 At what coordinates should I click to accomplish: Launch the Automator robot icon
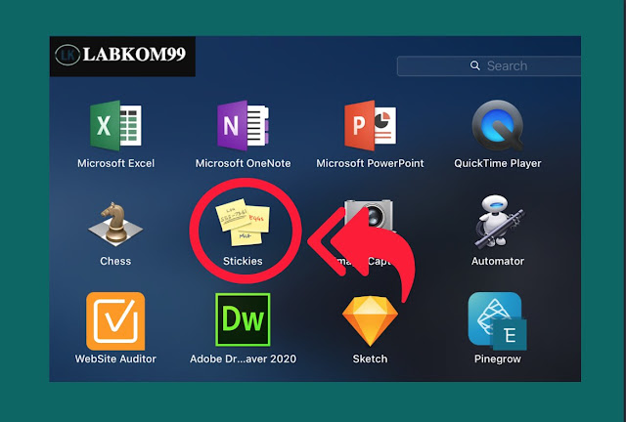[x=498, y=223]
